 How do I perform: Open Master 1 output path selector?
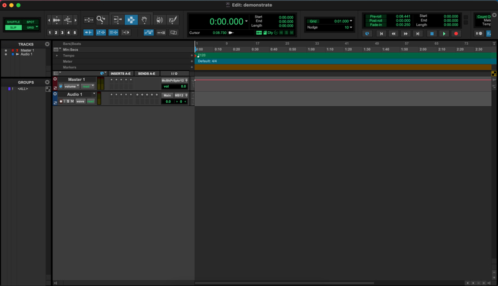coord(173,81)
